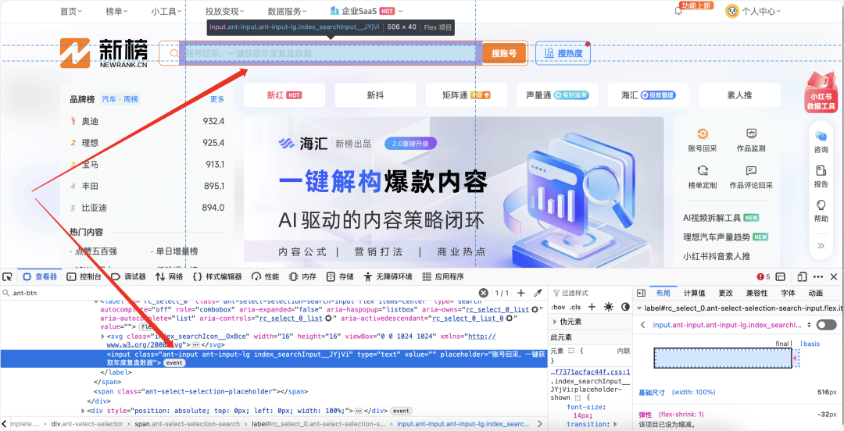Activate the devtools element picker icon

click(x=7, y=276)
